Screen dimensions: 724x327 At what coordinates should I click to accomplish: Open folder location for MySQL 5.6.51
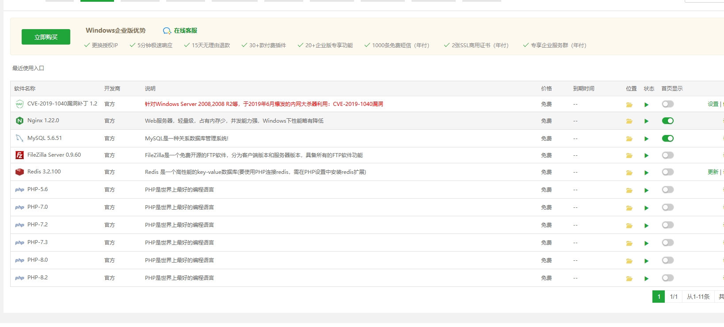[x=629, y=139]
